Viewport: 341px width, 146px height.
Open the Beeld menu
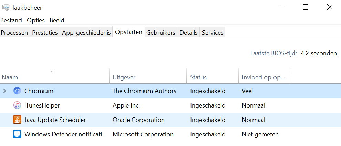(x=57, y=20)
